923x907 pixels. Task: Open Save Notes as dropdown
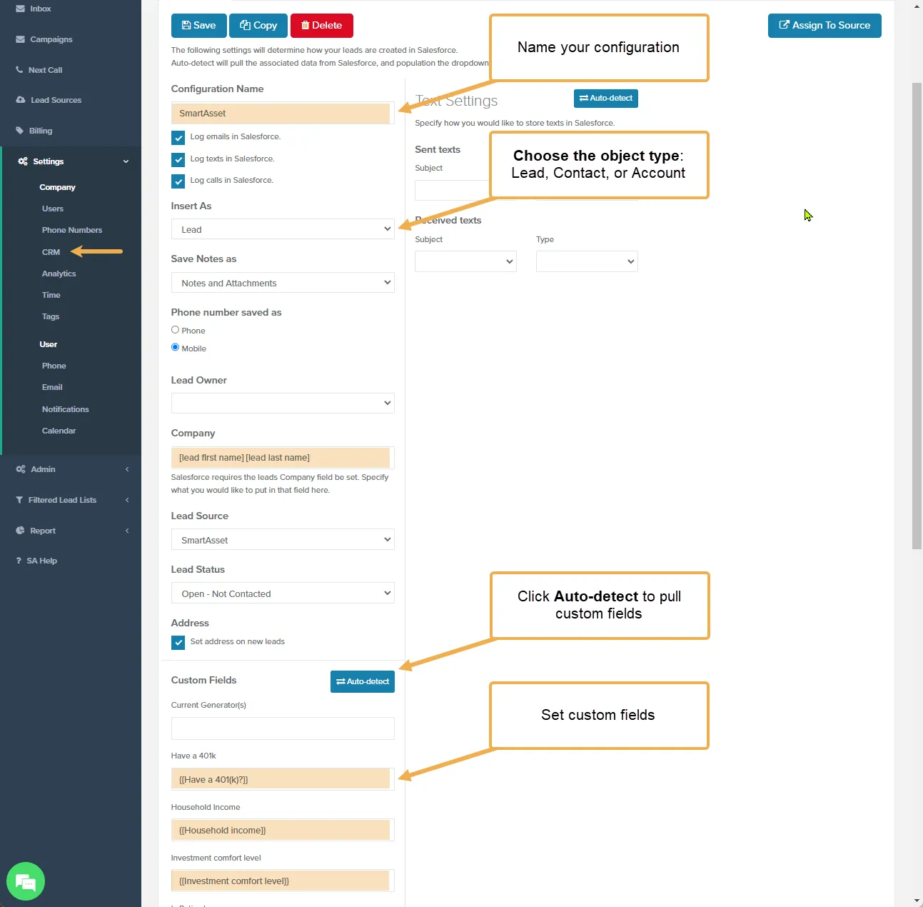coord(283,283)
